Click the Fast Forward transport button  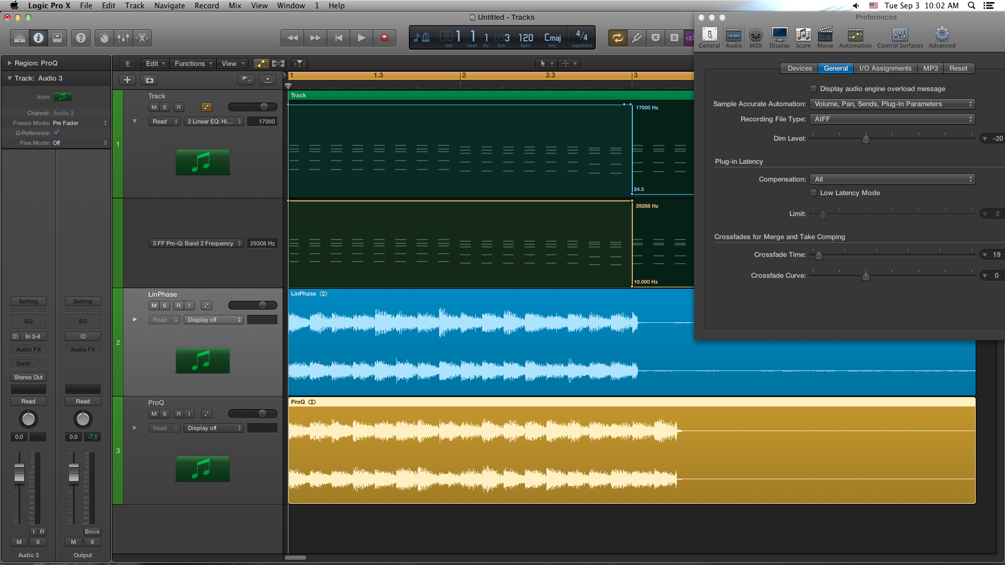coord(316,38)
